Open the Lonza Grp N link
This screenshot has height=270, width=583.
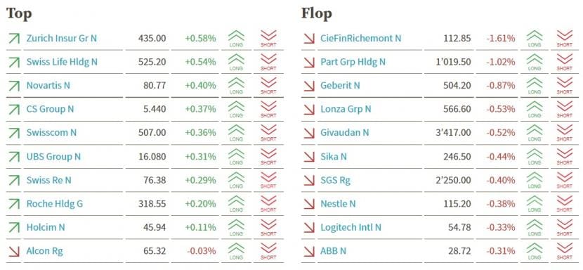[x=346, y=109]
